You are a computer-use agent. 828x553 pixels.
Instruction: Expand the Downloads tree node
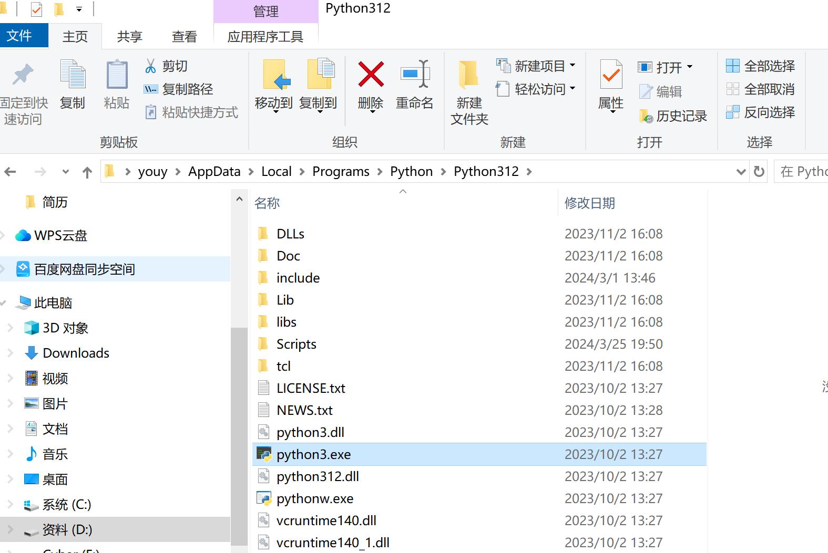coord(9,353)
